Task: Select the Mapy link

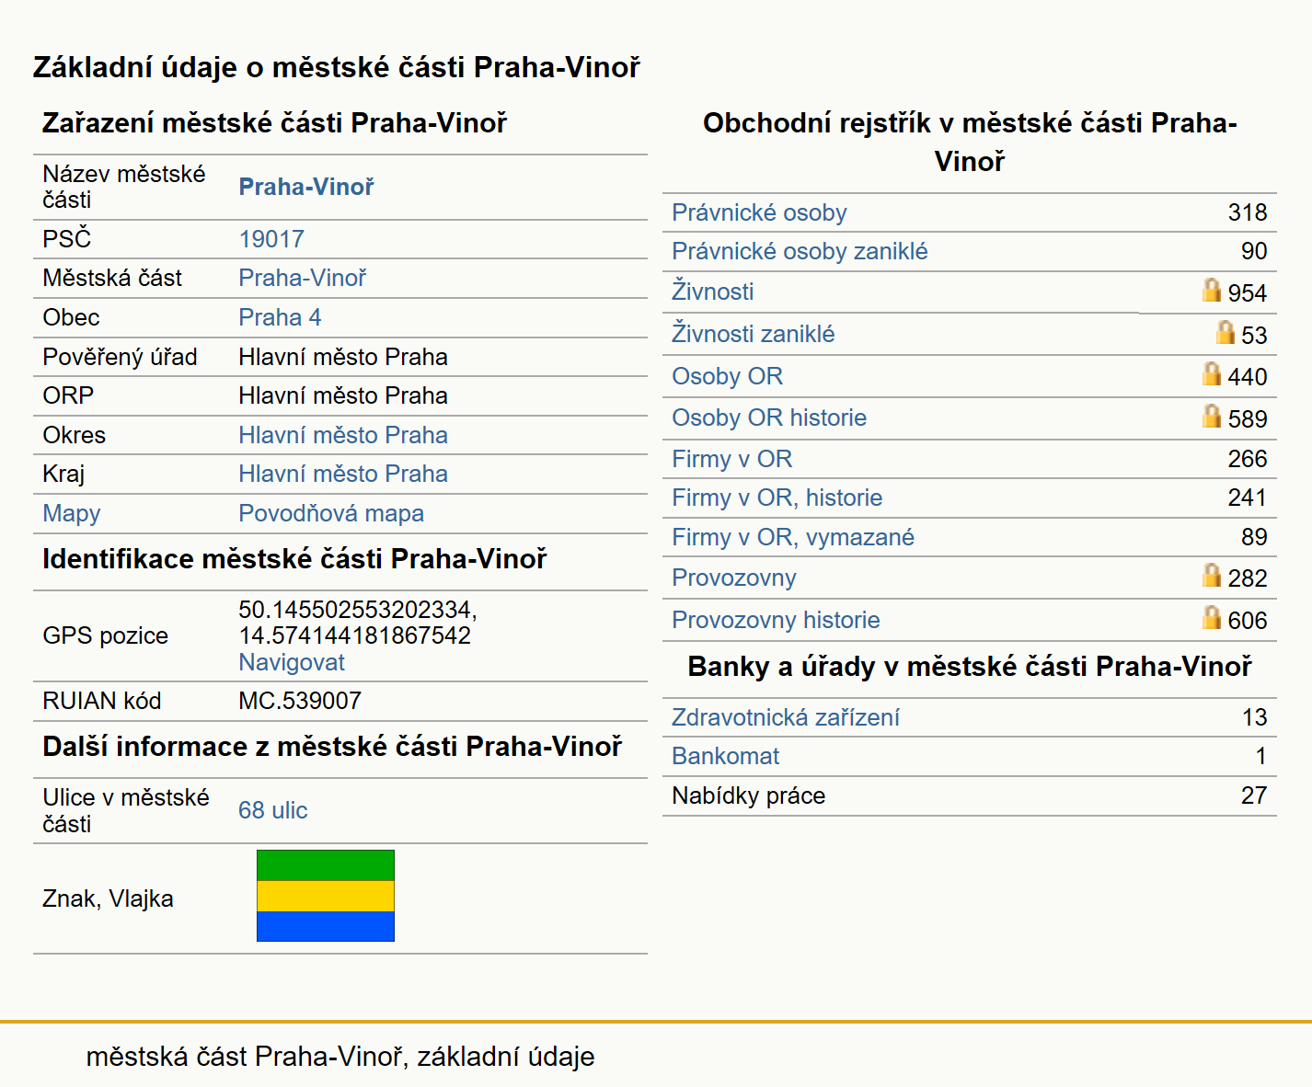Action: [x=72, y=513]
